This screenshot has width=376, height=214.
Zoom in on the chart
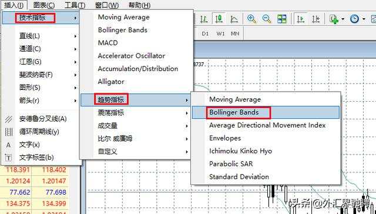pos(251,19)
